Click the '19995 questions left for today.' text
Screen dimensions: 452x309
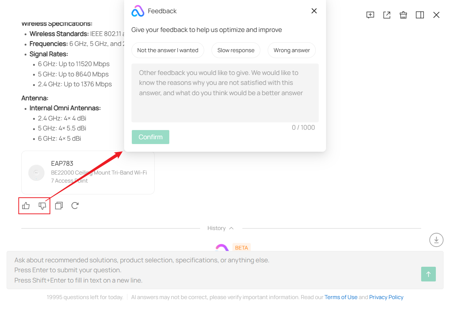pyautogui.click(x=85, y=297)
